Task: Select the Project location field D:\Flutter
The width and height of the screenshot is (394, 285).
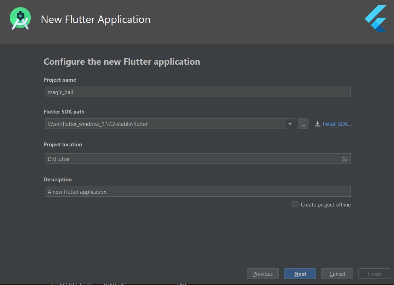Action: (x=198, y=159)
